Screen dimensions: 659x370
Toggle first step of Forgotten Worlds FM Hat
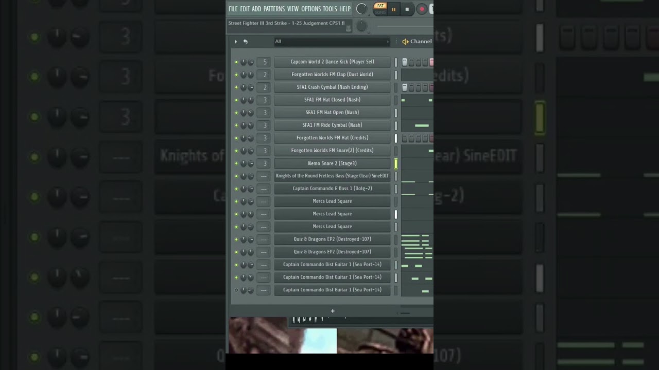405,138
